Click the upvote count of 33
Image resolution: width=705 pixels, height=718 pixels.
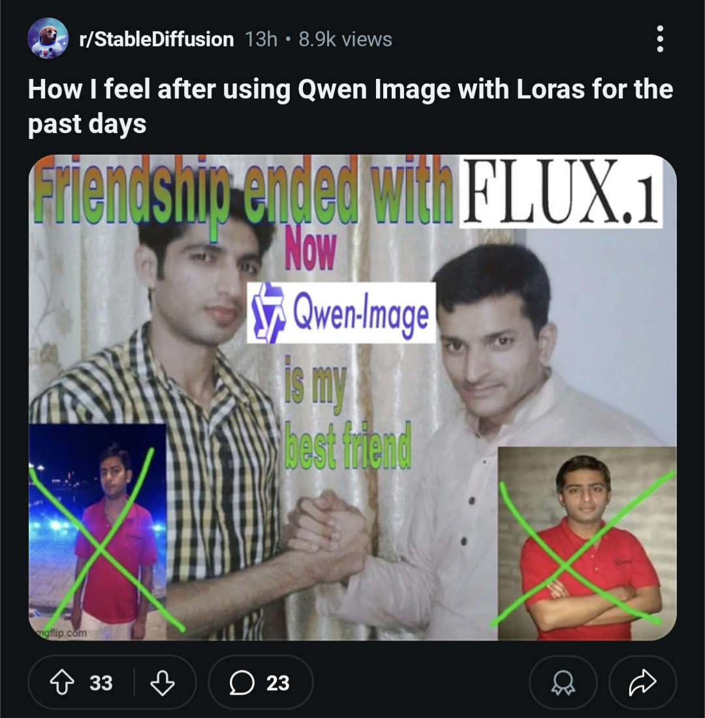(x=101, y=683)
